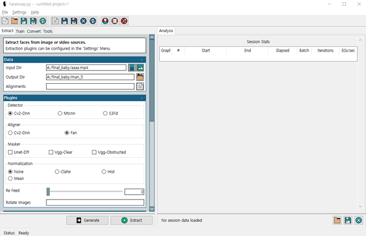Click options panel scroll down arrow
This screenshot has width=366, height=236.
pos(152,209)
